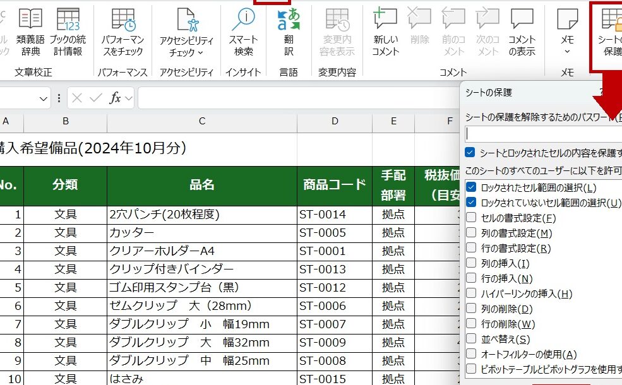
Task: Open Workbook Statistics (ブックの統計情報)
Action: point(68,33)
